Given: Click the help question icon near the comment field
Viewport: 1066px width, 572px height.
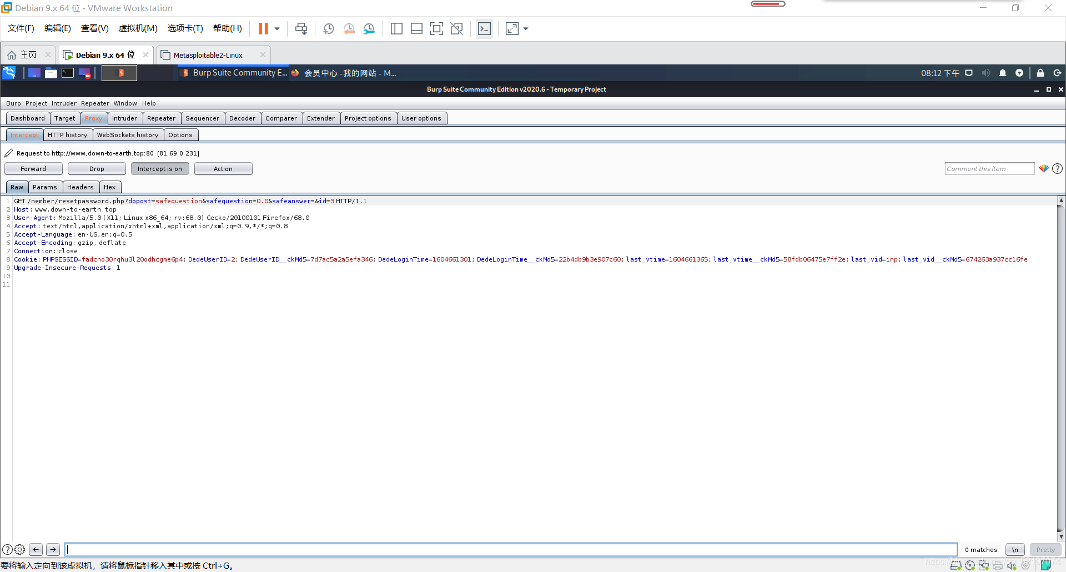Looking at the screenshot, I should [1058, 168].
